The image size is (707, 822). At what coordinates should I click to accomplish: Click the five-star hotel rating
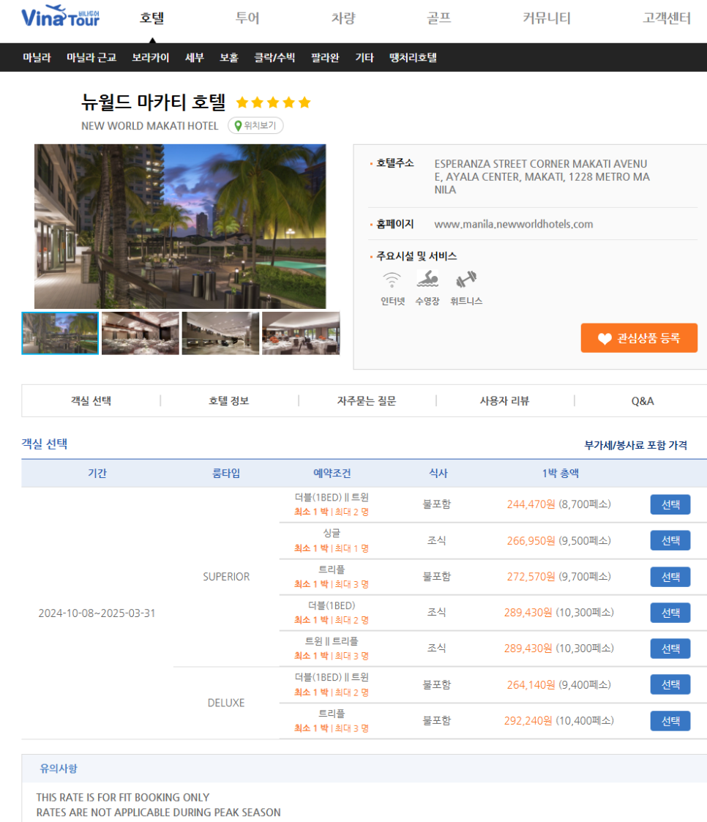273,102
